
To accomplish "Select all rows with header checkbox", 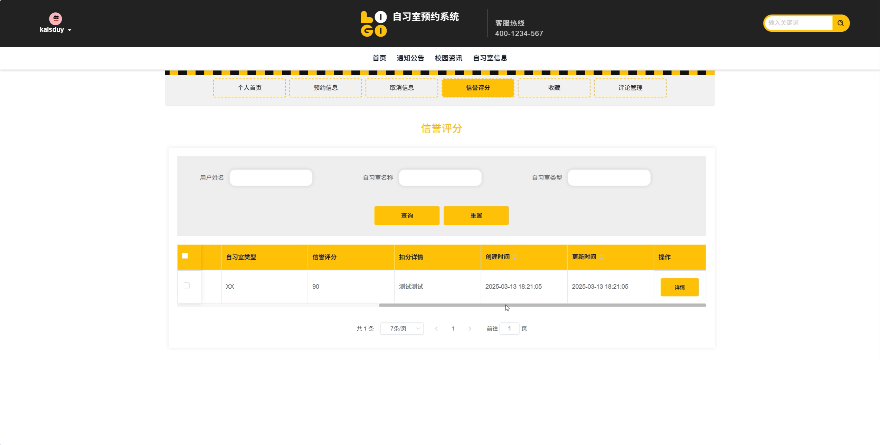I will (x=185, y=256).
